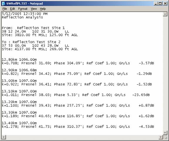This screenshot has width=169, height=141.
Task: Click the Notepad icon in title bar
Action: (x=4, y=4)
